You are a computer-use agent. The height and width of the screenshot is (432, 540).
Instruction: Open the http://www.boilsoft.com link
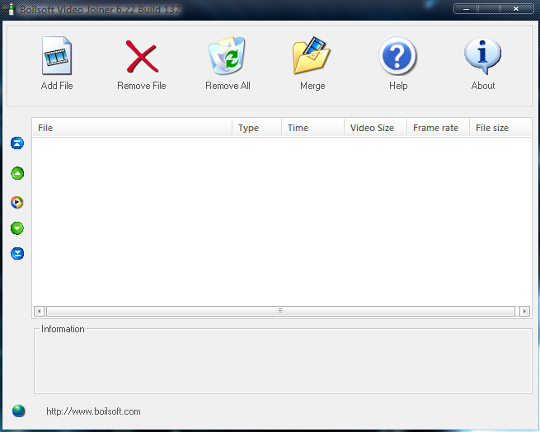tap(93, 411)
